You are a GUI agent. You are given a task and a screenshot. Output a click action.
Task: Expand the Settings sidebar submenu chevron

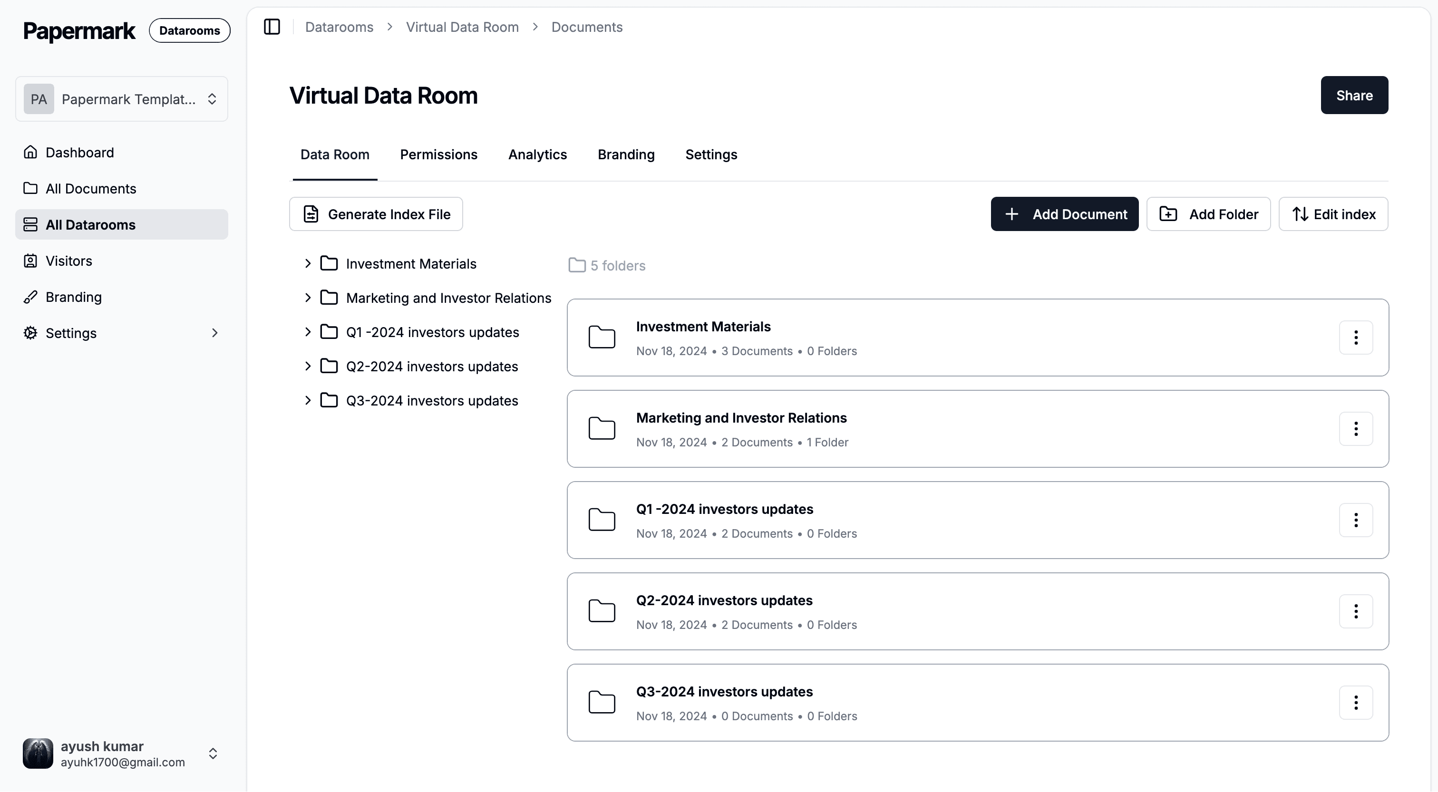214,333
